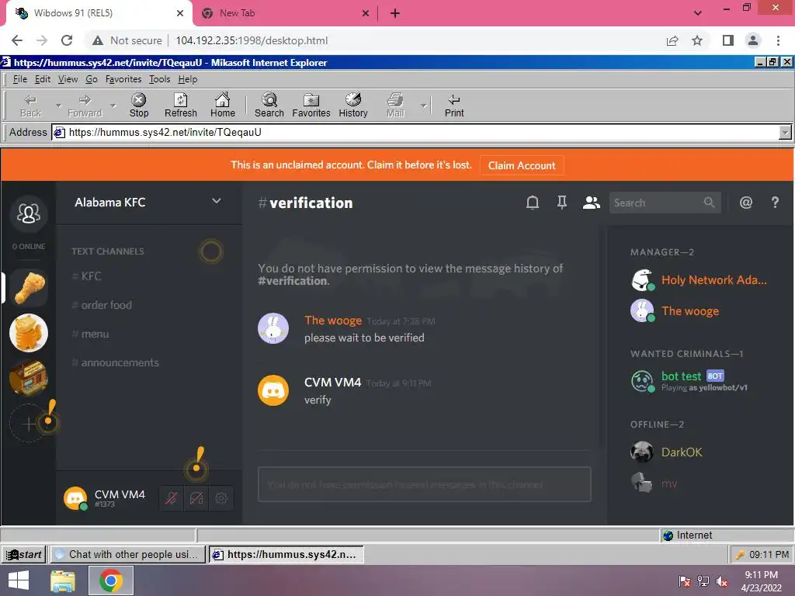Click The wooge username in the chat message
795x596 pixels.
click(333, 321)
